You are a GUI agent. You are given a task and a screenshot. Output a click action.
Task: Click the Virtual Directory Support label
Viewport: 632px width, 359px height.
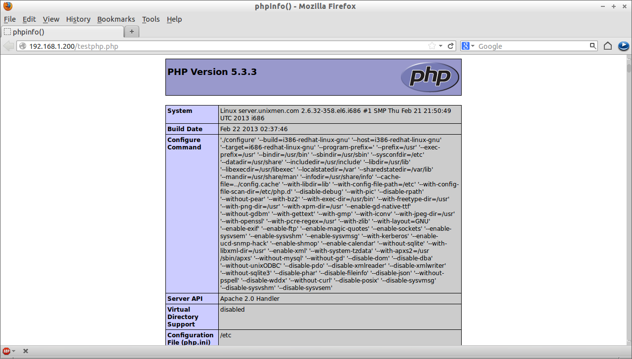coord(183,317)
